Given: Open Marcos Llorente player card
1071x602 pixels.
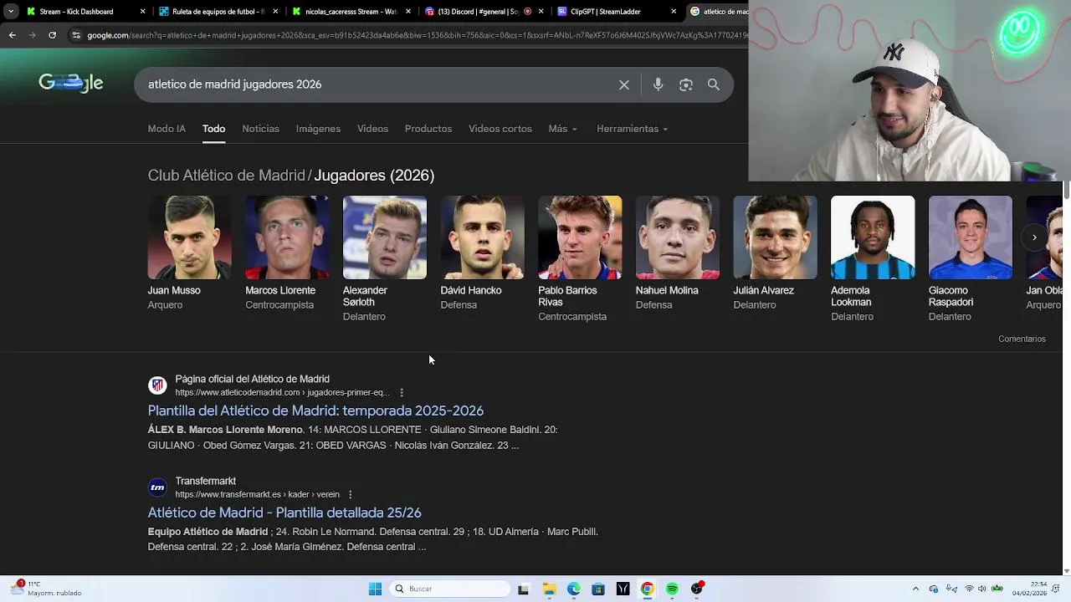Looking at the screenshot, I should click(287, 253).
